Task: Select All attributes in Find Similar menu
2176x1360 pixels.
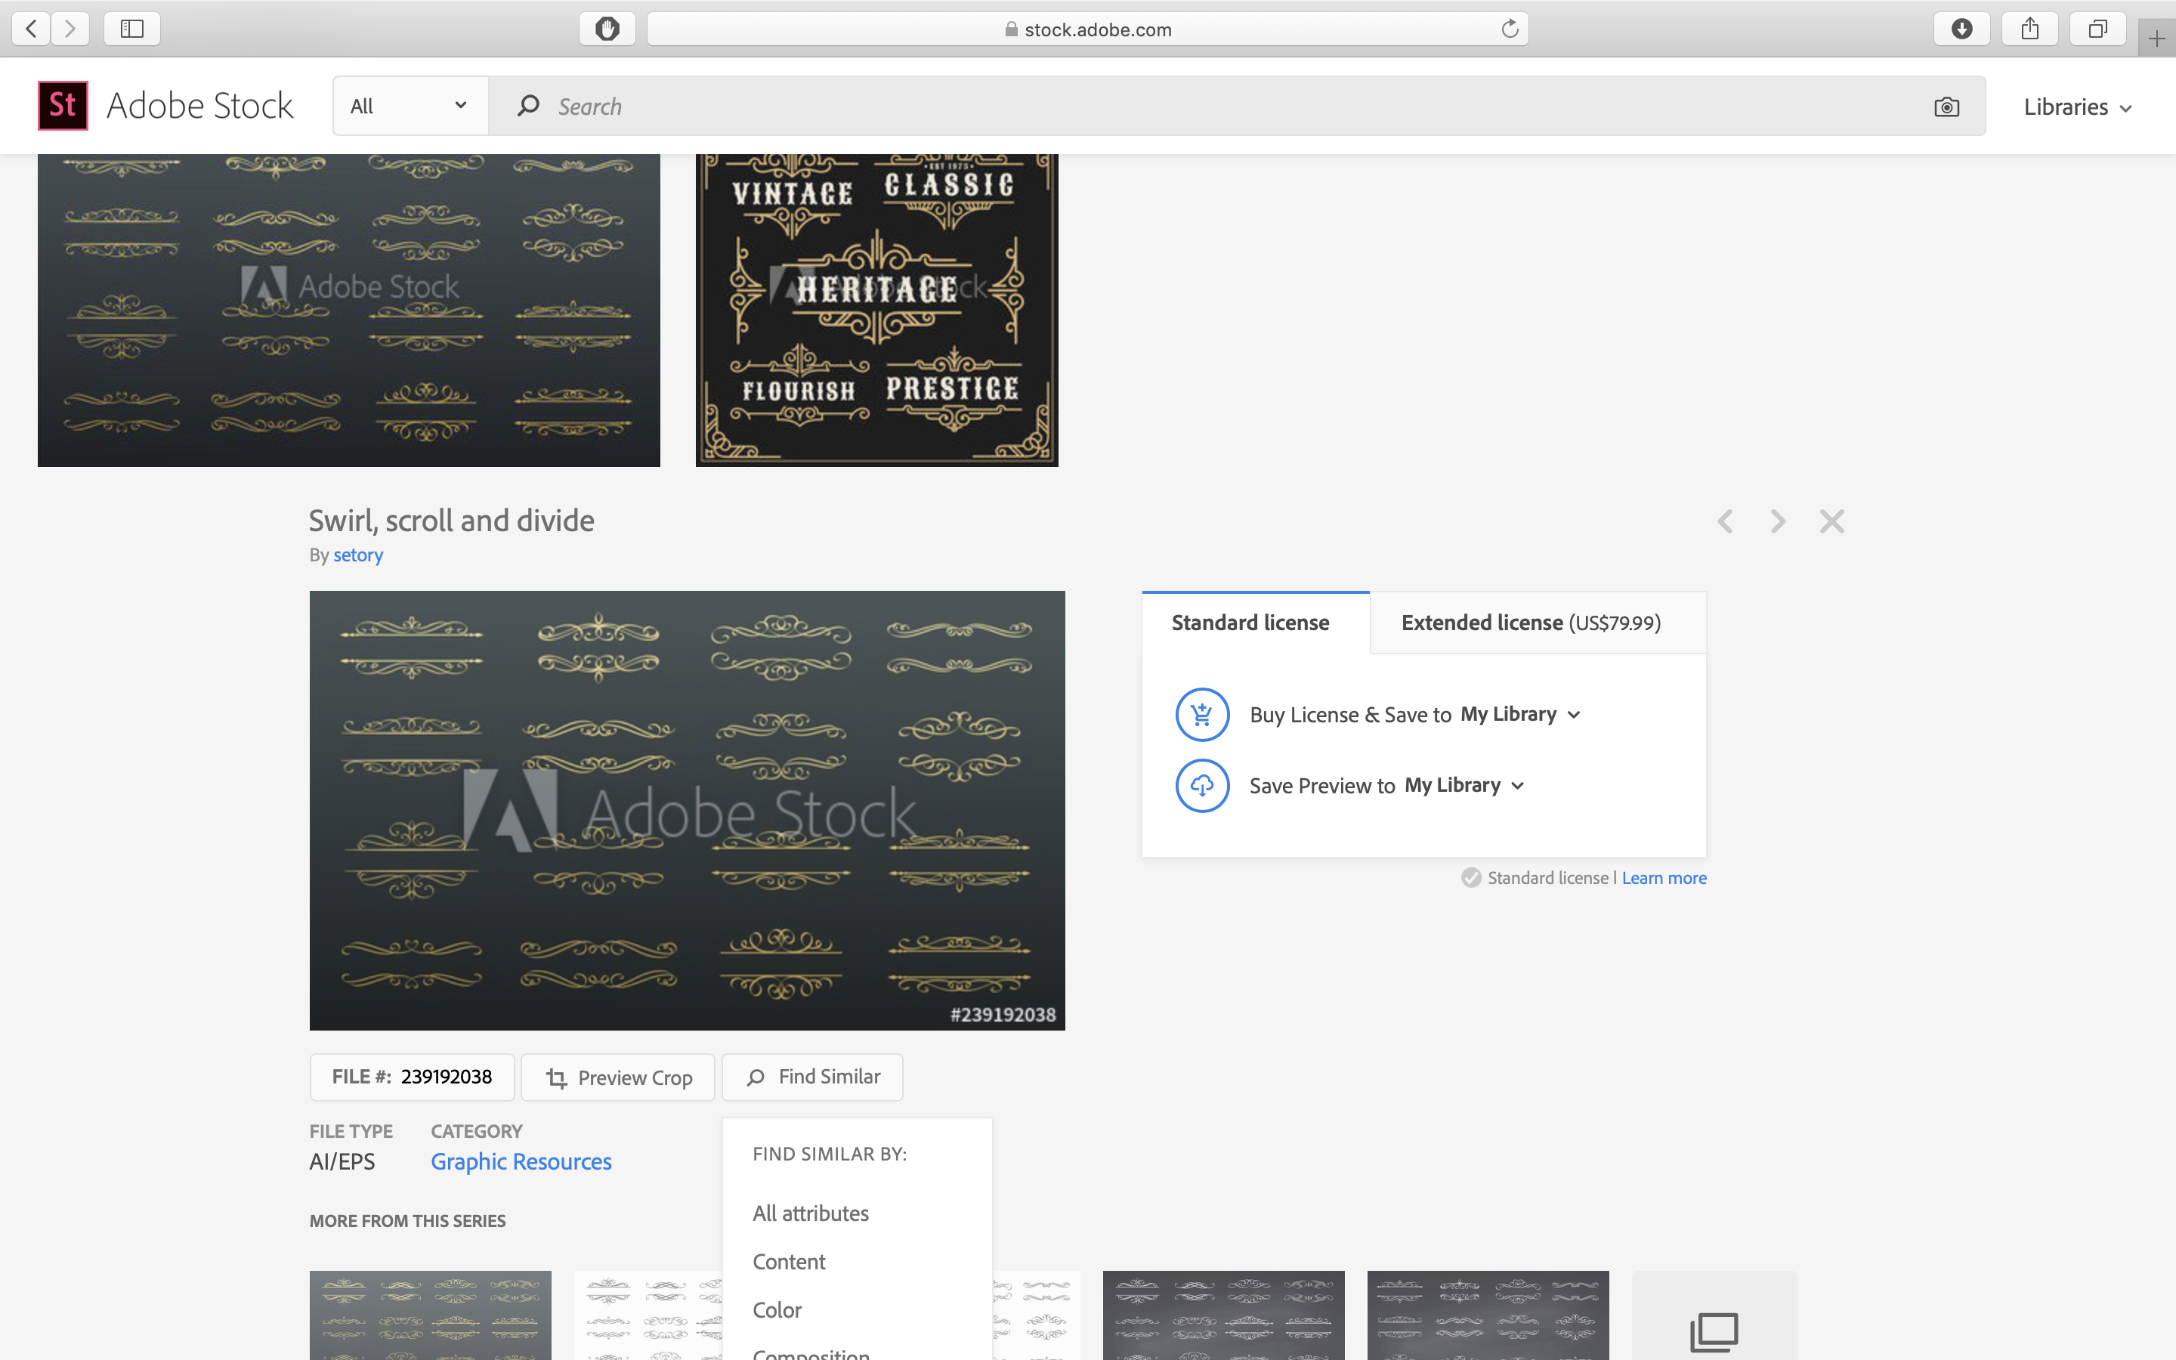Action: click(x=810, y=1213)
